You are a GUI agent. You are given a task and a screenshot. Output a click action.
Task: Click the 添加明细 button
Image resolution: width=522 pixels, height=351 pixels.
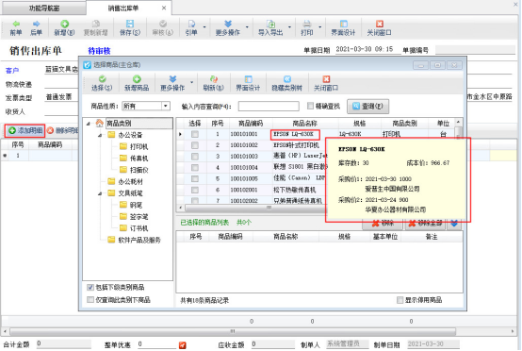[x=25, y=130]
